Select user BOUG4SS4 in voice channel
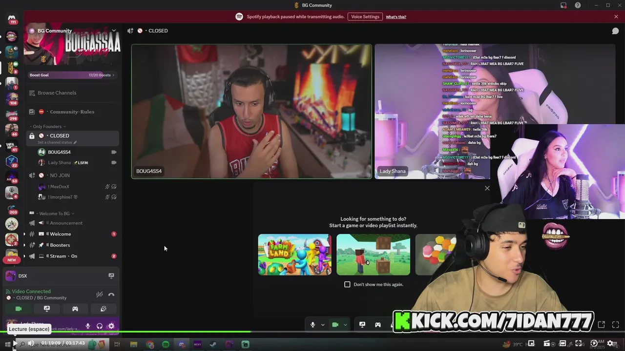This screenshot has width=625, height=351. [59, 152]
